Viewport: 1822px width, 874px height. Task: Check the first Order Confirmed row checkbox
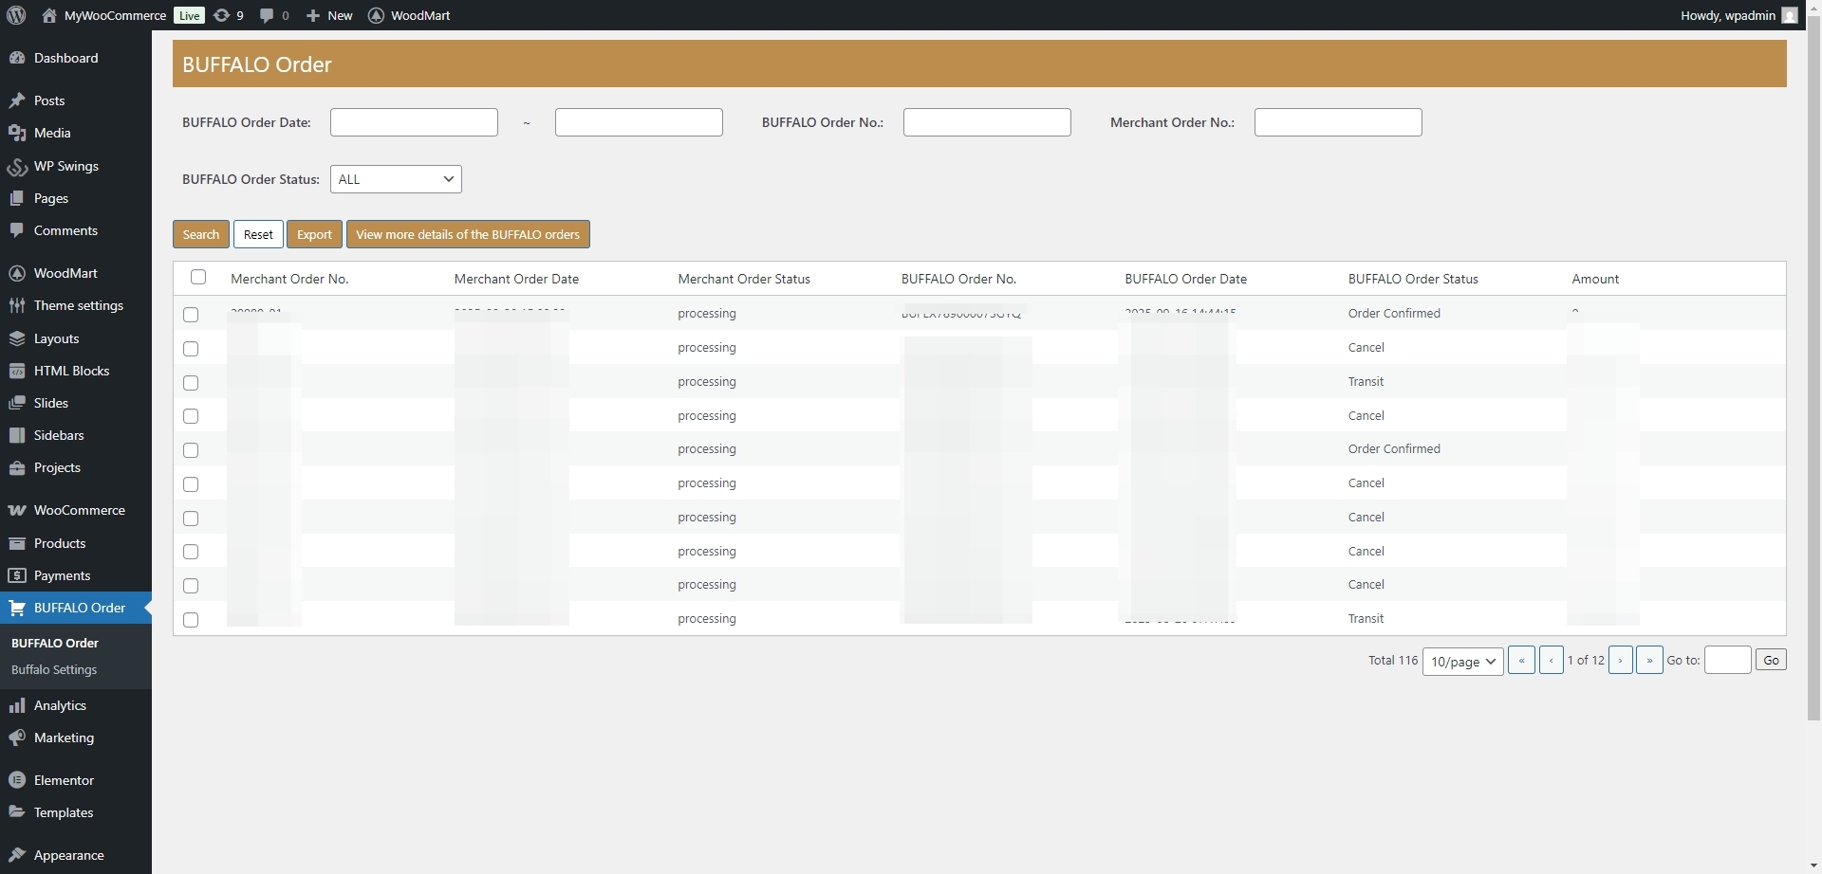coord(191,315)
